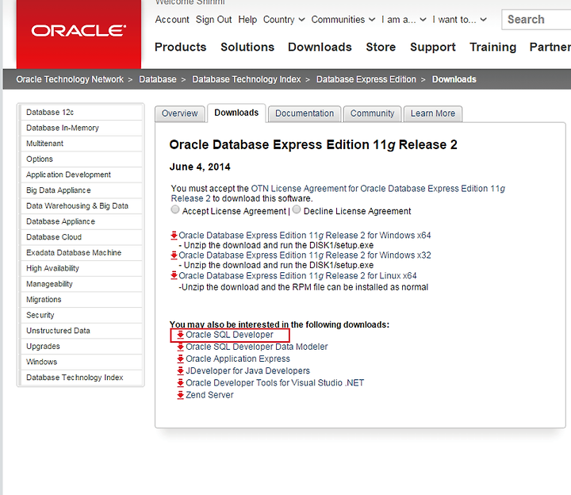This screenshot has height=495, width=571.
Task: Open High Availability in sidebar
Action: coord(82,268)
